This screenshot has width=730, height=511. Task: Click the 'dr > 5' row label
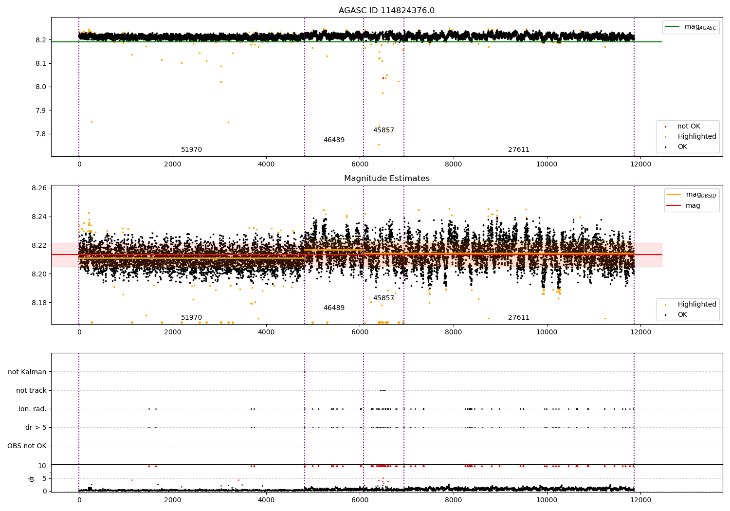pyautogui.click(x=36, y=428)
